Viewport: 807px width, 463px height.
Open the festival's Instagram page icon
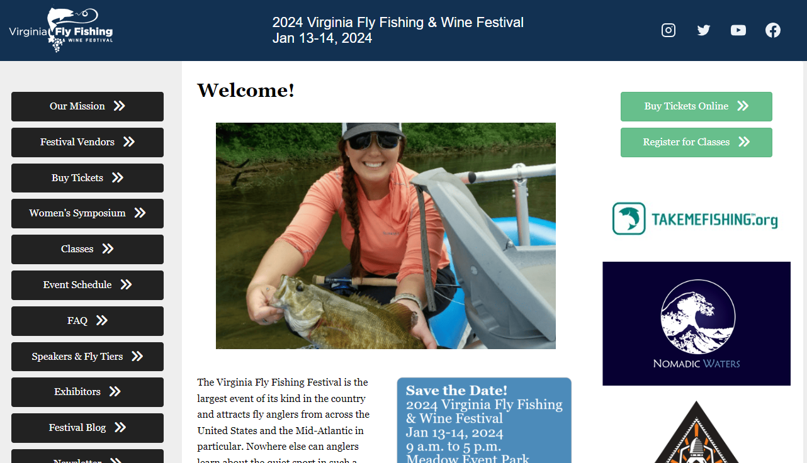(x=669, y=30)
